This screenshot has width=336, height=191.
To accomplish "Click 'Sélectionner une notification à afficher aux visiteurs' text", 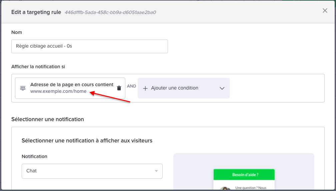I will pos(87,140).
